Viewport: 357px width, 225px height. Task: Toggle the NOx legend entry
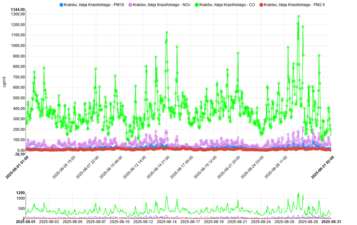[161, 5]
